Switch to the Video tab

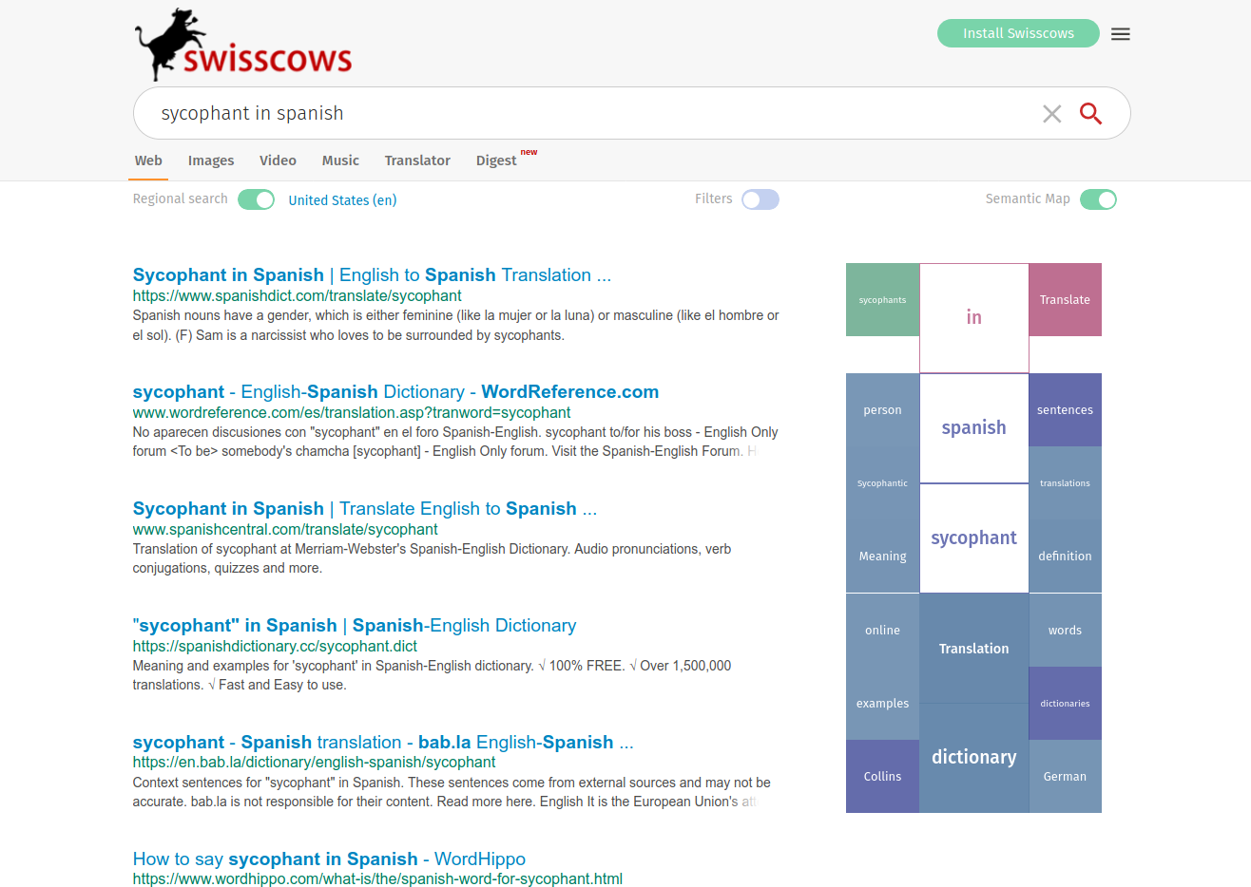pyautogui.click(x=278, y=160)
